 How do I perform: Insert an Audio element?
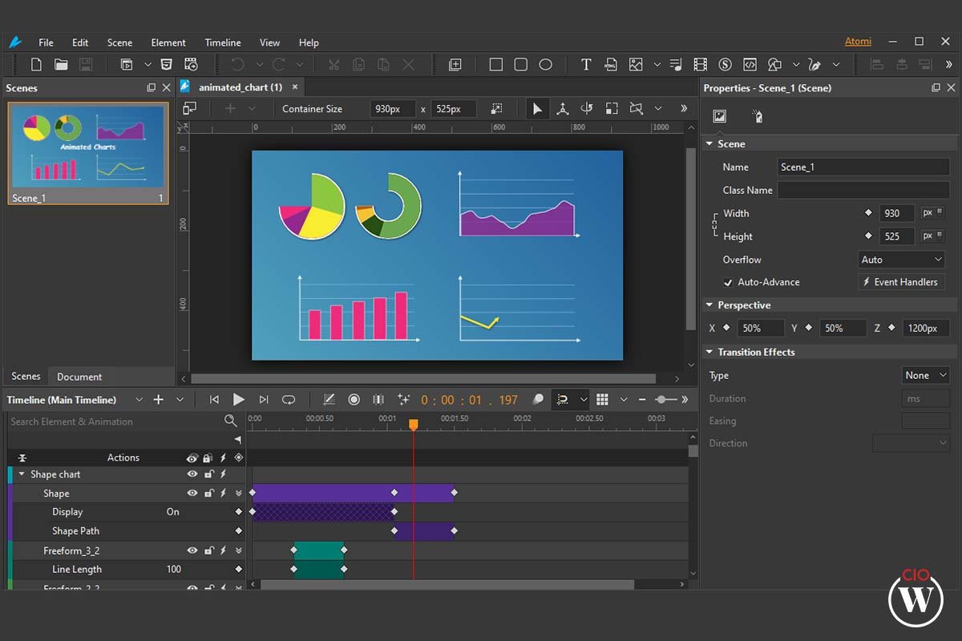[x=676, y=65]
